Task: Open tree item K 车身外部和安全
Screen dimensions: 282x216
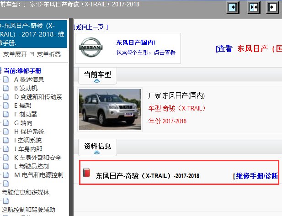Action: coord(38,158)
